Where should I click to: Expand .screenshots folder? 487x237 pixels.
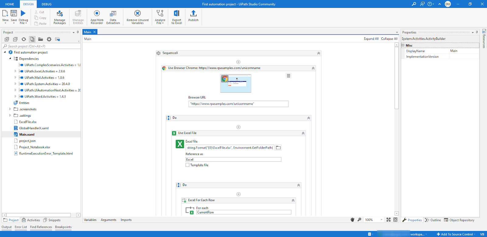point(10,109)
